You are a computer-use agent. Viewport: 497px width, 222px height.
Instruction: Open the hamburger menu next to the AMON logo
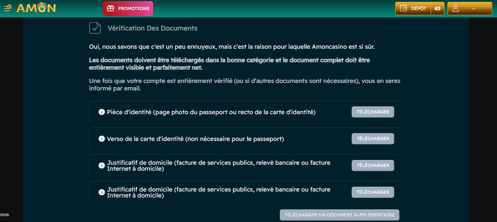[7, 8]
